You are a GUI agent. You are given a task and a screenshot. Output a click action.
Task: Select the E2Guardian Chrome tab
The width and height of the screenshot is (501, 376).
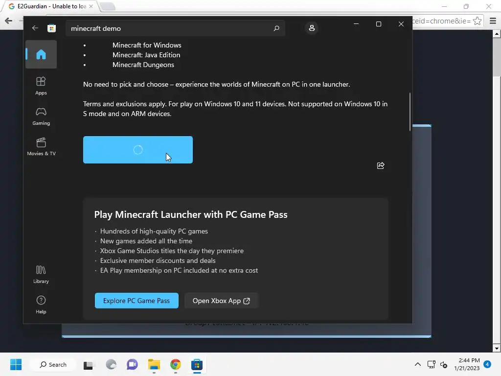(x=51, y=6)
